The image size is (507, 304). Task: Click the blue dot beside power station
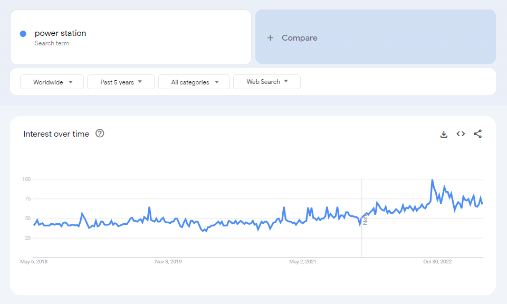pyautogui.click(x=23, y=34)
